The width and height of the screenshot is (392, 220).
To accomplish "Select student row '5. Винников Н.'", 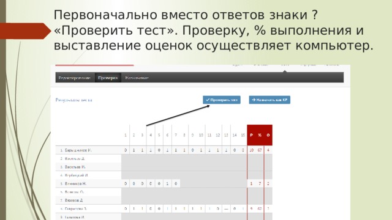I will coord(164,183).
